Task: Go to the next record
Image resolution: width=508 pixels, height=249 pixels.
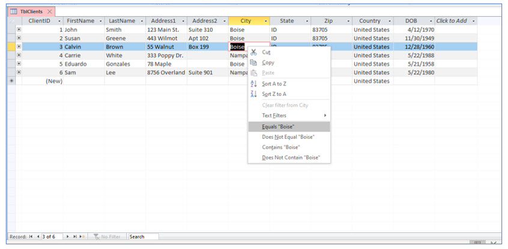Action: click(67, 236)
